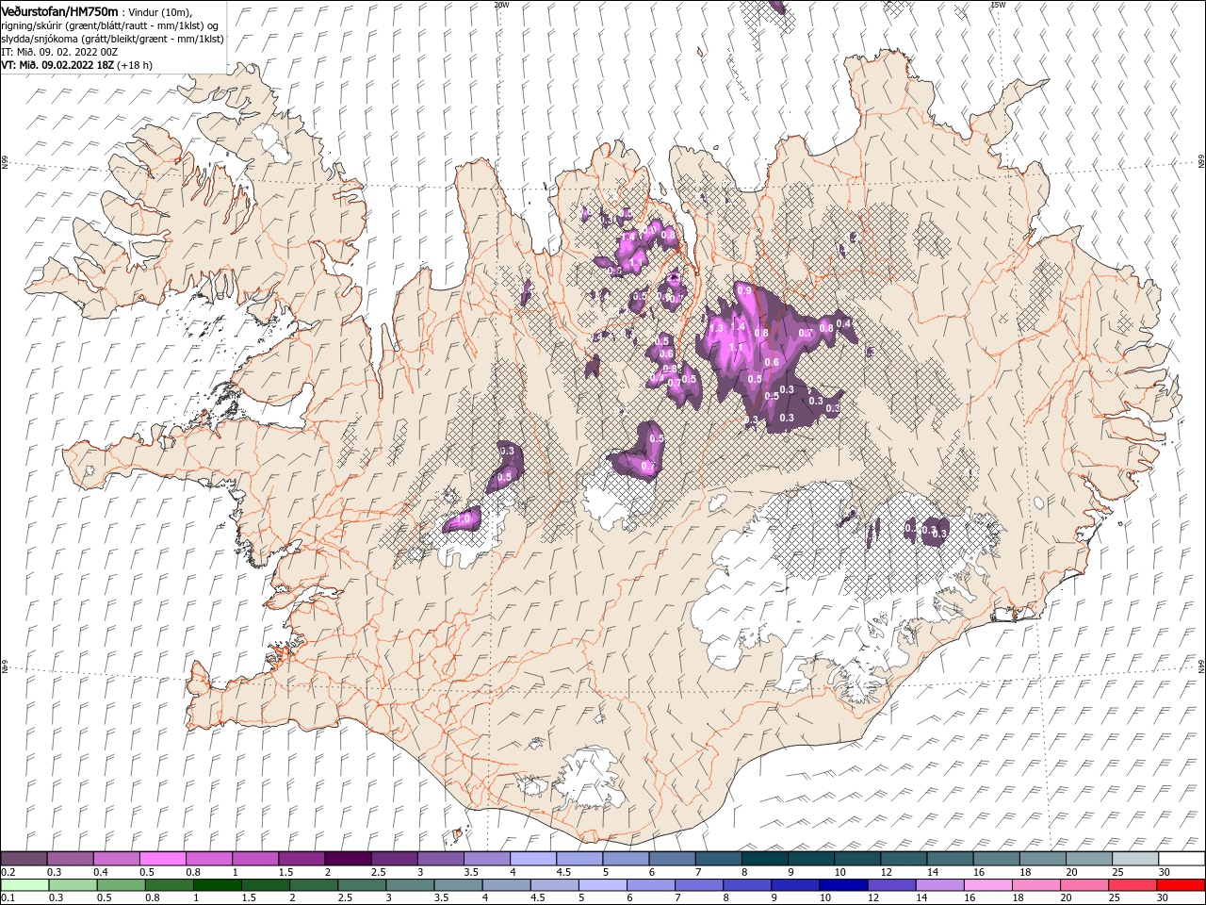The height and width of the screenshot is (905, 1206).
Task: Click the 0.2 label in the upper legend row
Action: 8,872
